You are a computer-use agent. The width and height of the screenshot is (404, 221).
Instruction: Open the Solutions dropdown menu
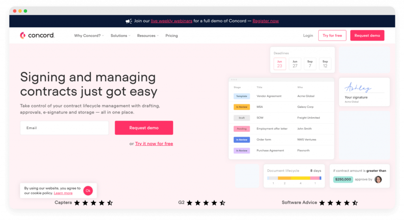coord(120,36)
